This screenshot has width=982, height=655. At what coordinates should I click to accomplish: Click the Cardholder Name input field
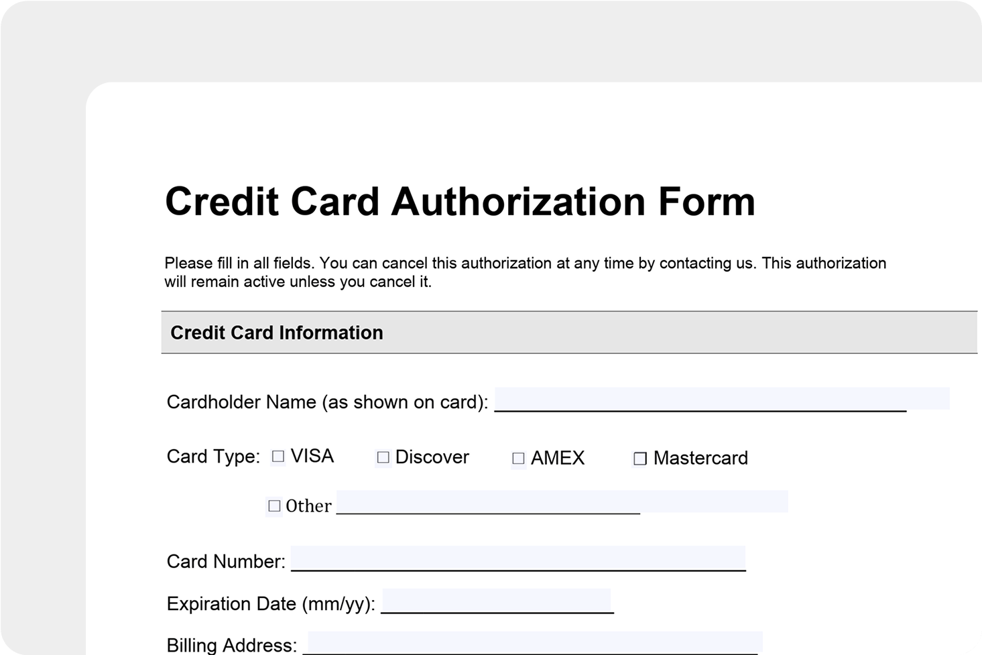(721, 399)
